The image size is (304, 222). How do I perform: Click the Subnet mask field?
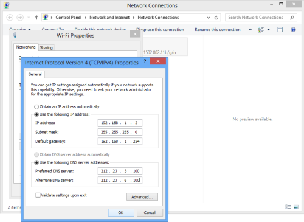coord(120,132)
